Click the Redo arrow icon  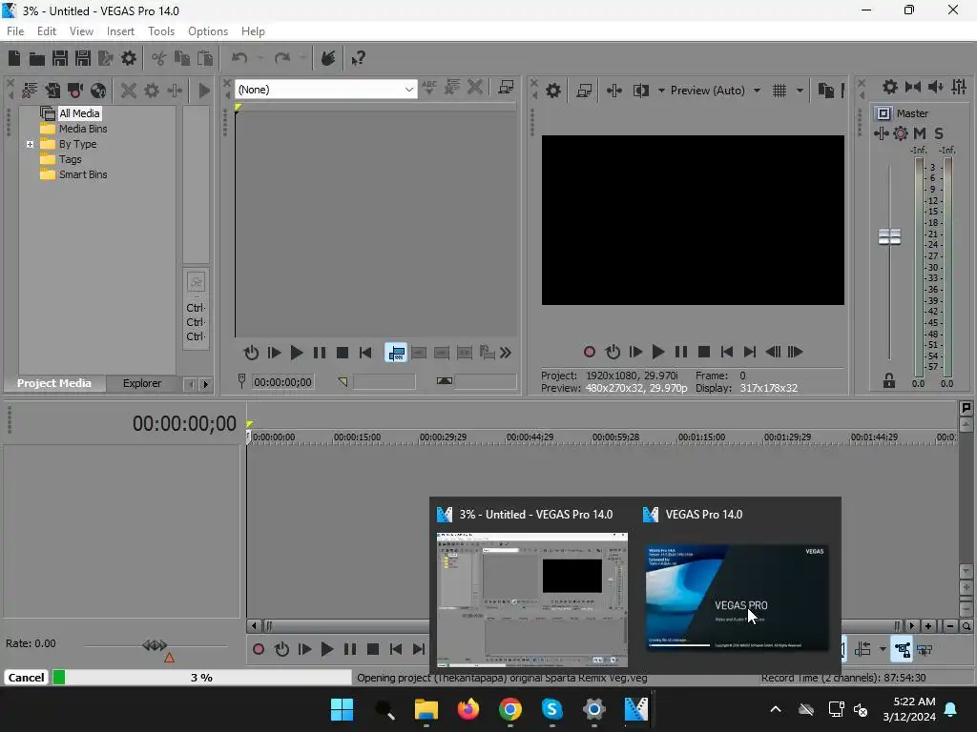[282, 58]
